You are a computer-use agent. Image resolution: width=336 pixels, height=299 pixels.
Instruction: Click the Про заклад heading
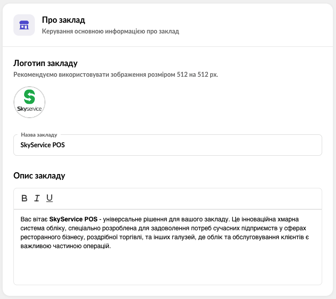(x=63, y=20)
